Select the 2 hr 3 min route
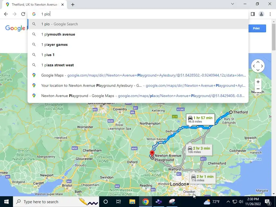 (x=199, y=150)
